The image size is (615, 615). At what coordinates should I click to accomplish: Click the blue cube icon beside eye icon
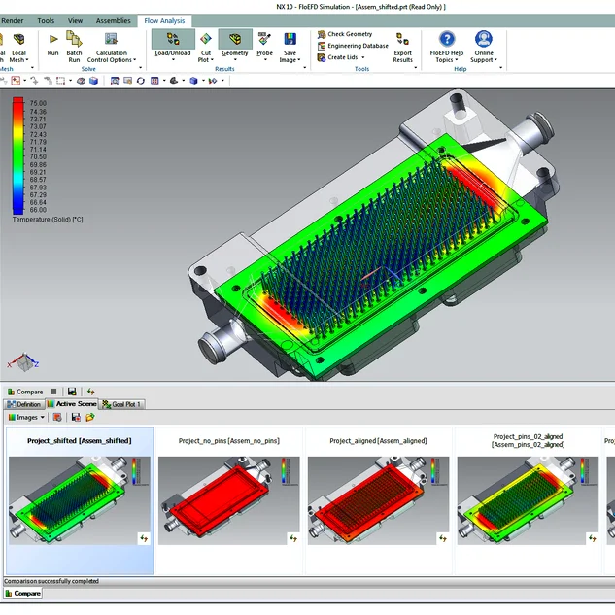pyautogui.click(x=93, y=81)
